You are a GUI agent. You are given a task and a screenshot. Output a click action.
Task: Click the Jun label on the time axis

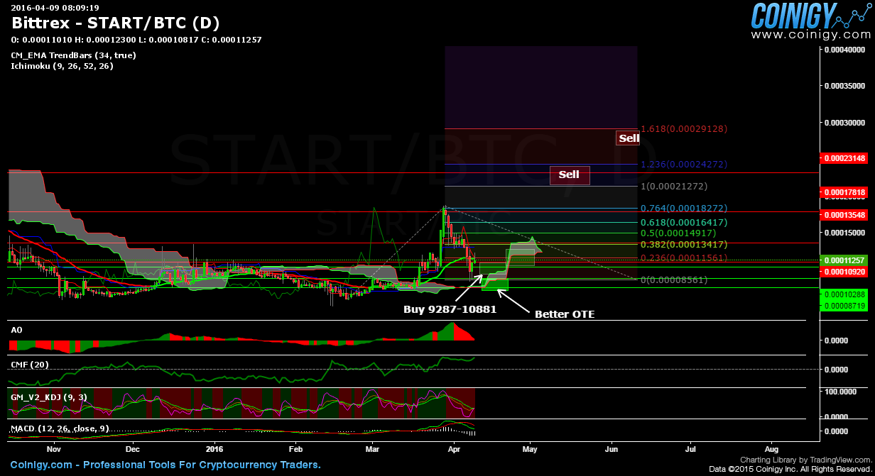(612, 449)
